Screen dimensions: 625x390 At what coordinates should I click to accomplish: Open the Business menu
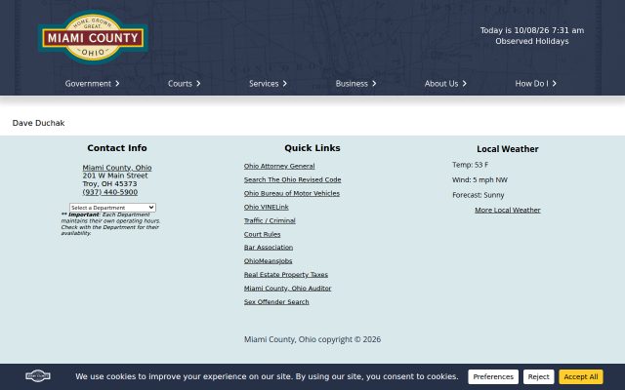(352, 84)
